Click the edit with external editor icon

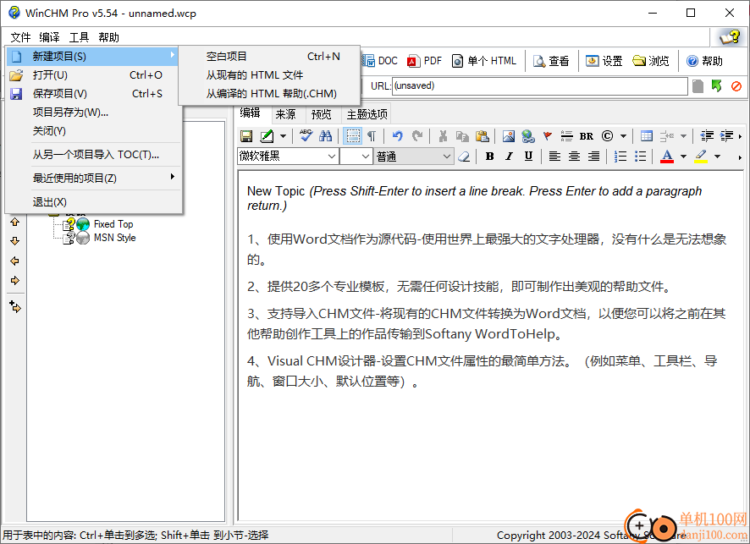267,136
